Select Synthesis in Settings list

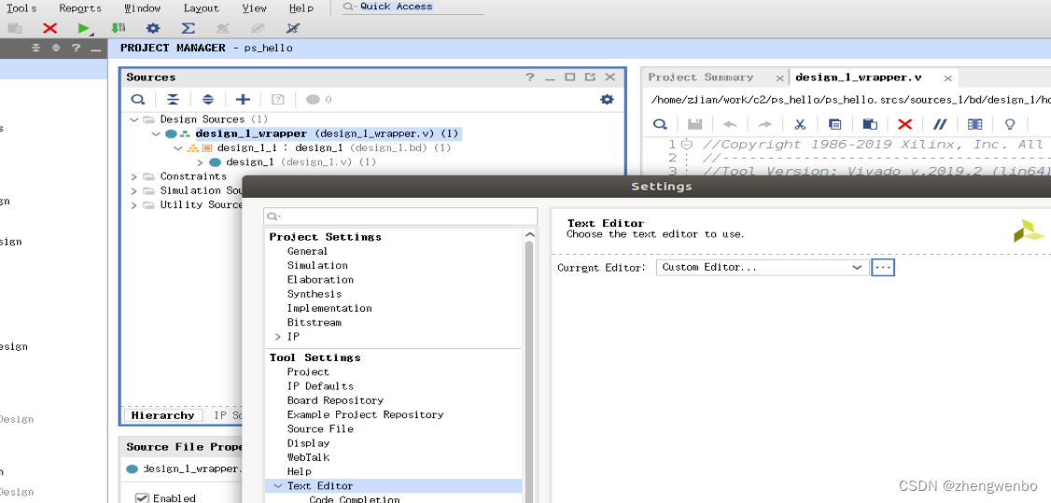tap(315, 294)
